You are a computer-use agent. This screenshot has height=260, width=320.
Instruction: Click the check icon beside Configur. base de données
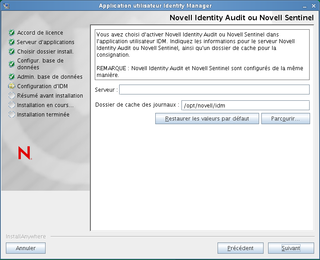tap(12, 64)
